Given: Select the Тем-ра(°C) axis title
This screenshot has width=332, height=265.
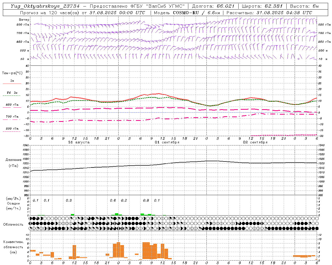Looking at the screenshot, I should [12, 73].
